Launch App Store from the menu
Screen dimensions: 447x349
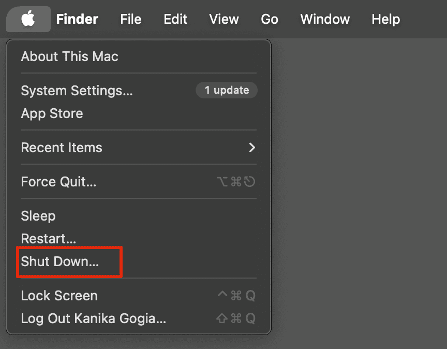click(52, 113)
